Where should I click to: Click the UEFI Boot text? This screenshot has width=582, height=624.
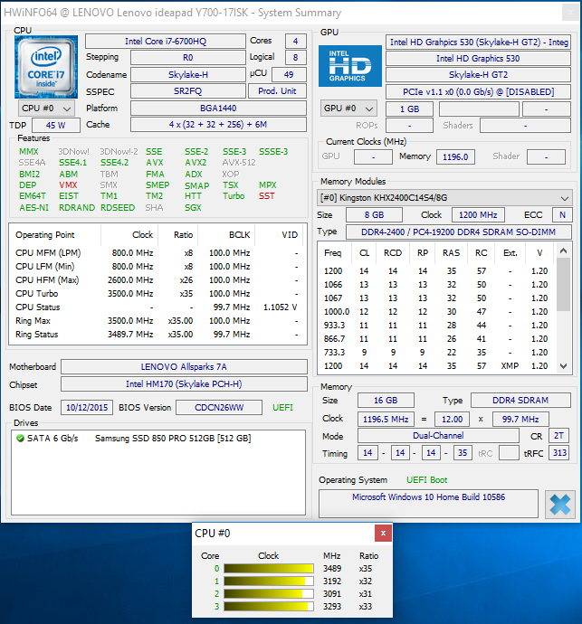tap(426, 480)
